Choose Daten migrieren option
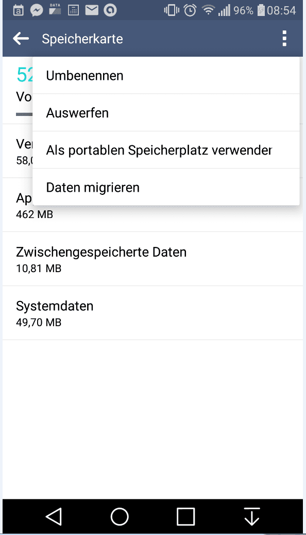 (x=166, y=187)
